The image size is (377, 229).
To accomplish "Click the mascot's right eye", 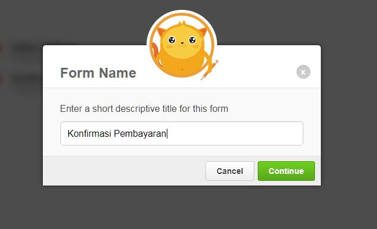I will tap(192, 40).
